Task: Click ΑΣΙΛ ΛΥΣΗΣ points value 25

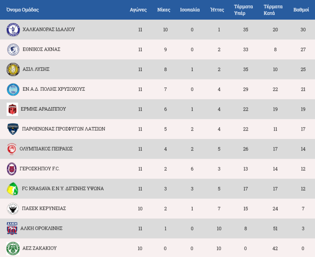Action: pos(303,69)
